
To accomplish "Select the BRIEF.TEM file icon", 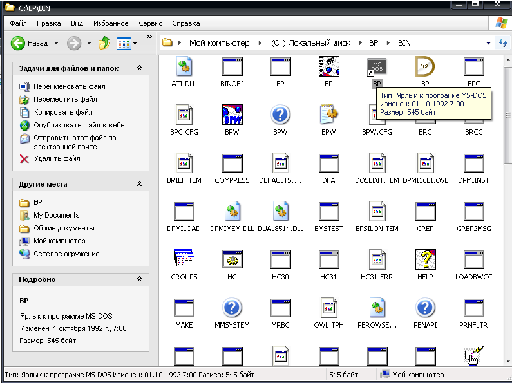I will click(x=184, y=163).
